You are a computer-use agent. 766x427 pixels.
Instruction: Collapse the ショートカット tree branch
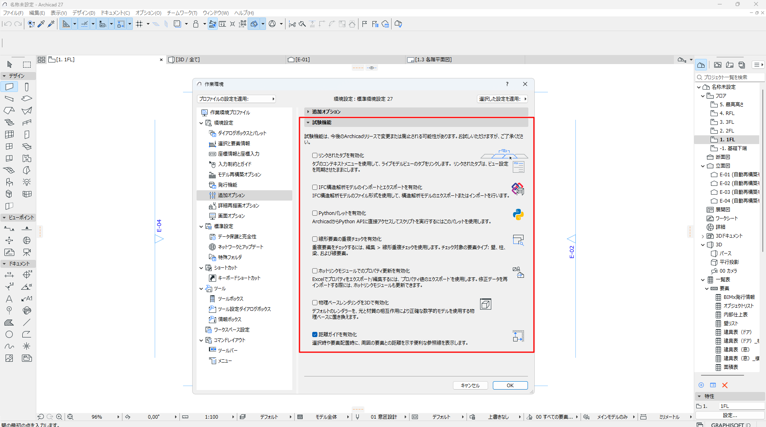201,268
